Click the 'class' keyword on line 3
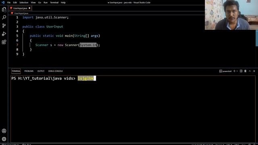Screen dimensions: 258x145 click(x=40, y=27)
